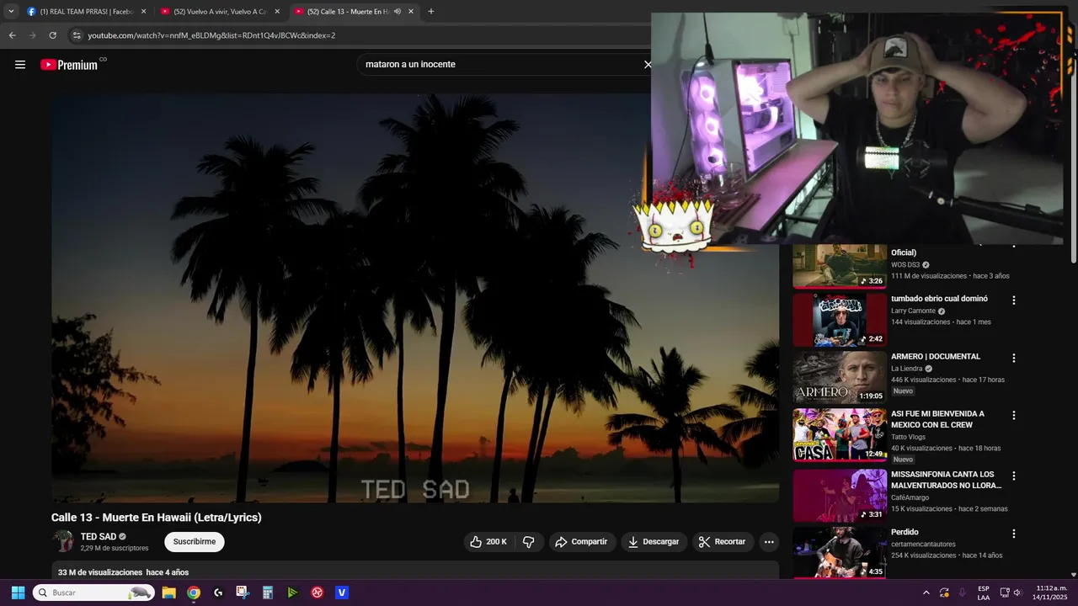
Task: Open the ARMERO documentary thumbnail
Action: (x=840, y=378)
